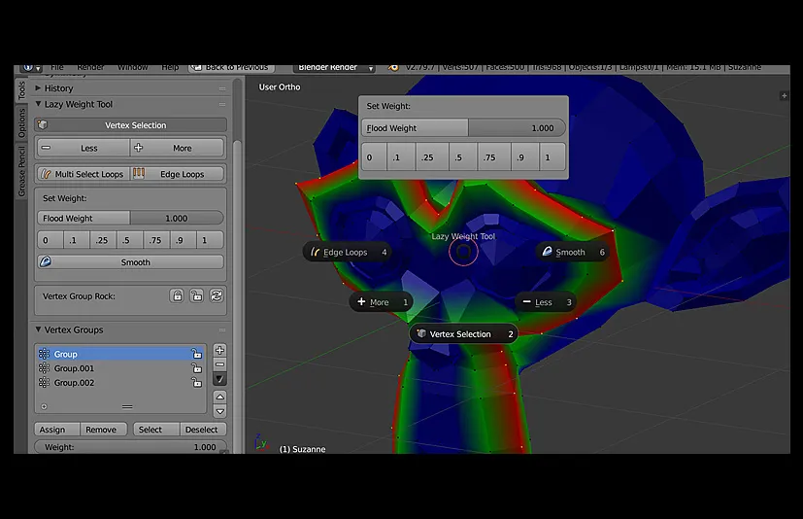
Task: Open the File menu
Action: pyautogui.click(x=57, y=67)
